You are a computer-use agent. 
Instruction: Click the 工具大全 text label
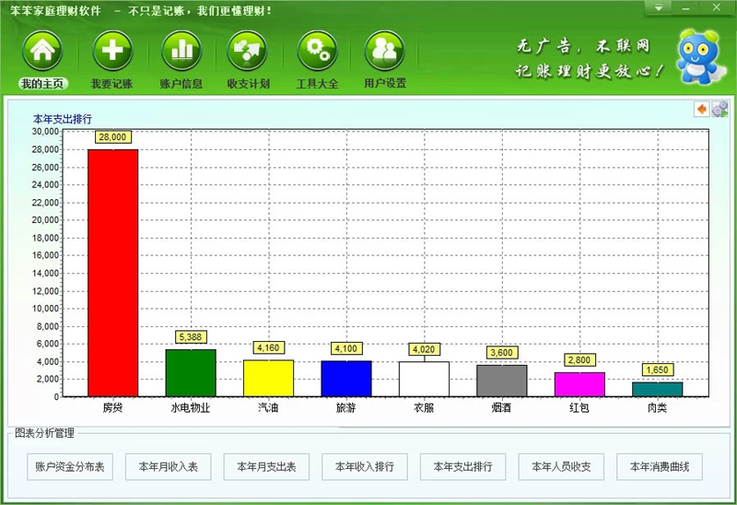pos(317,84)
